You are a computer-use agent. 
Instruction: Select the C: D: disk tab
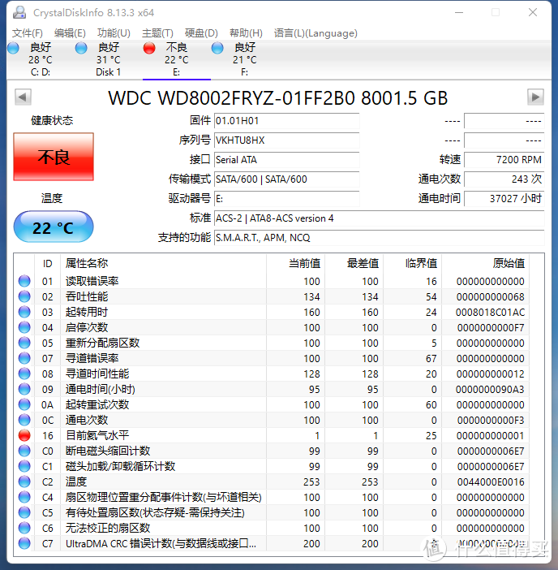[x=41, y=59]
